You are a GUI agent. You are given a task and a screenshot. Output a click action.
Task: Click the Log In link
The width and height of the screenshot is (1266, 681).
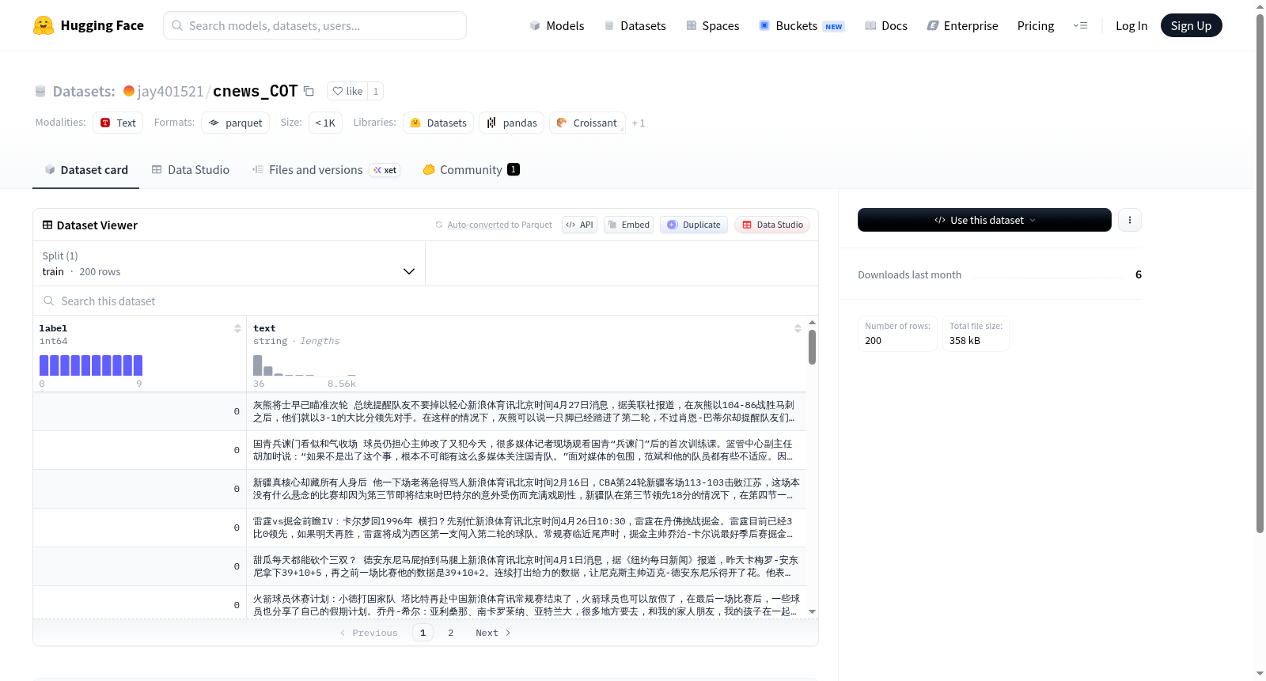(1131, 25)
